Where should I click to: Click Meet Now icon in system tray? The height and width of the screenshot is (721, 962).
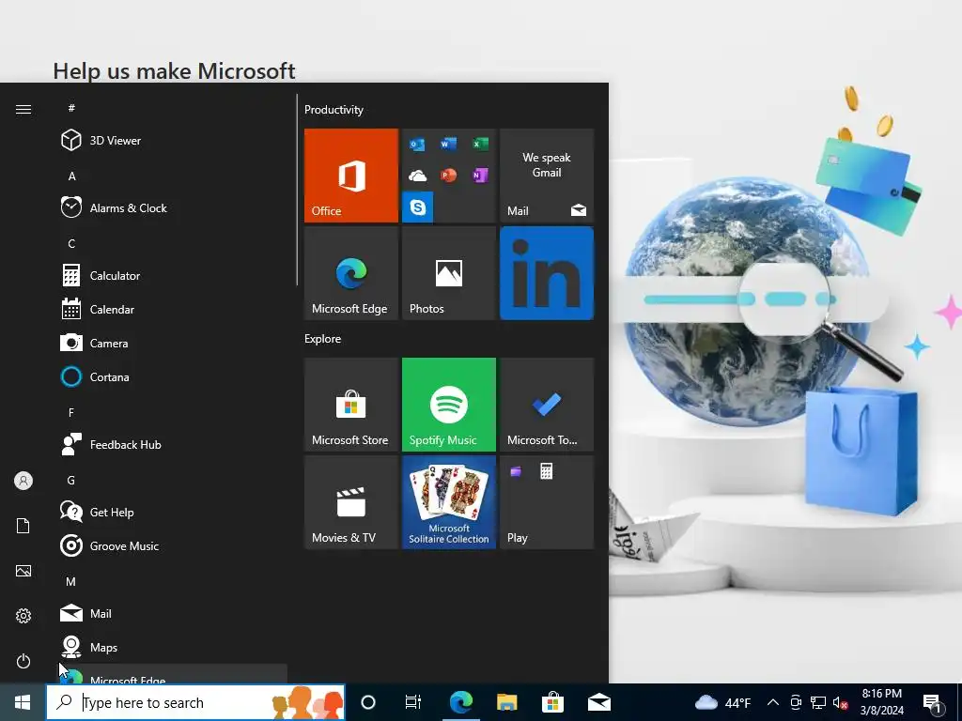796,702
